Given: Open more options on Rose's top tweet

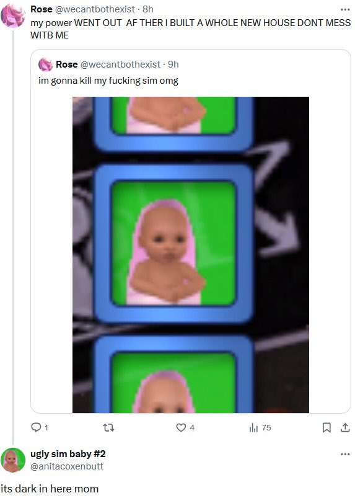Looking at the screenshot, I should coord(345,9).
